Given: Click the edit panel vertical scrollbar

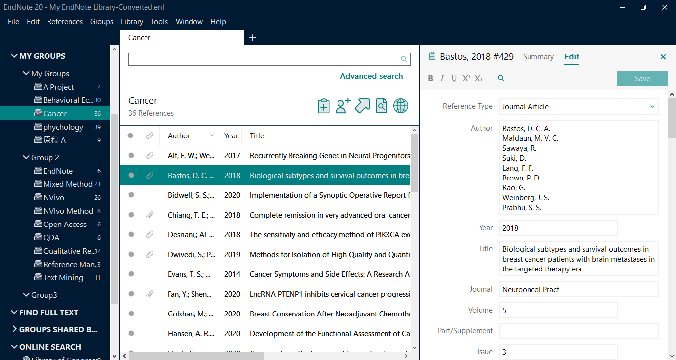Looking at the screenshot, I should point(672,119).
